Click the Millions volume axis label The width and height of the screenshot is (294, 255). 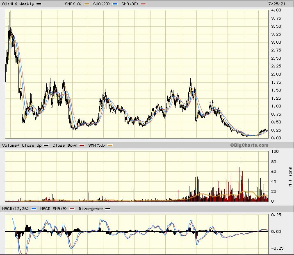point(290,177)
